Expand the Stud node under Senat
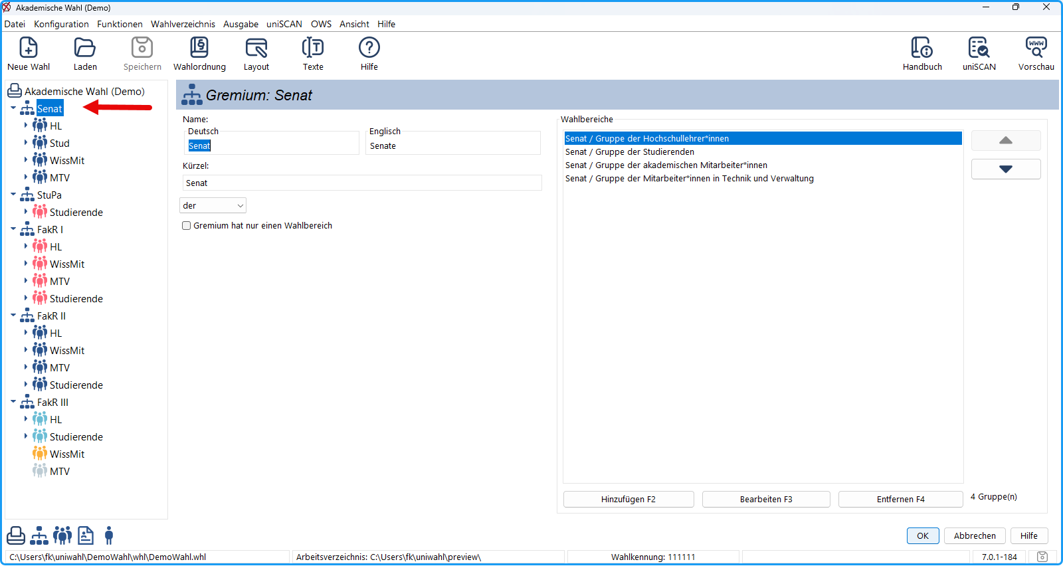 pos(26,143)
